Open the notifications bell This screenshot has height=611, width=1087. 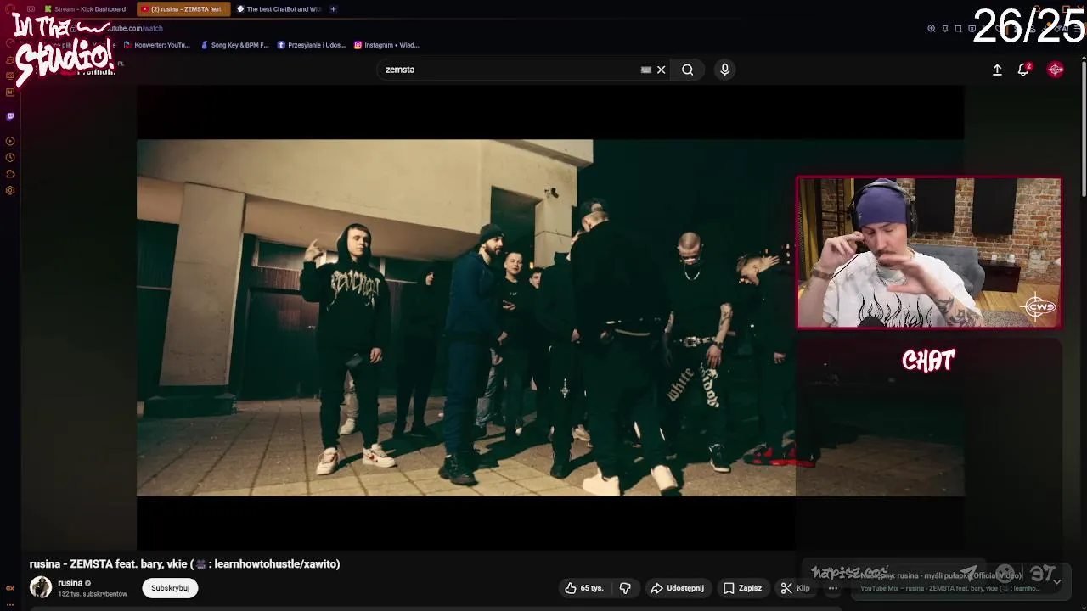[1023, 70]
